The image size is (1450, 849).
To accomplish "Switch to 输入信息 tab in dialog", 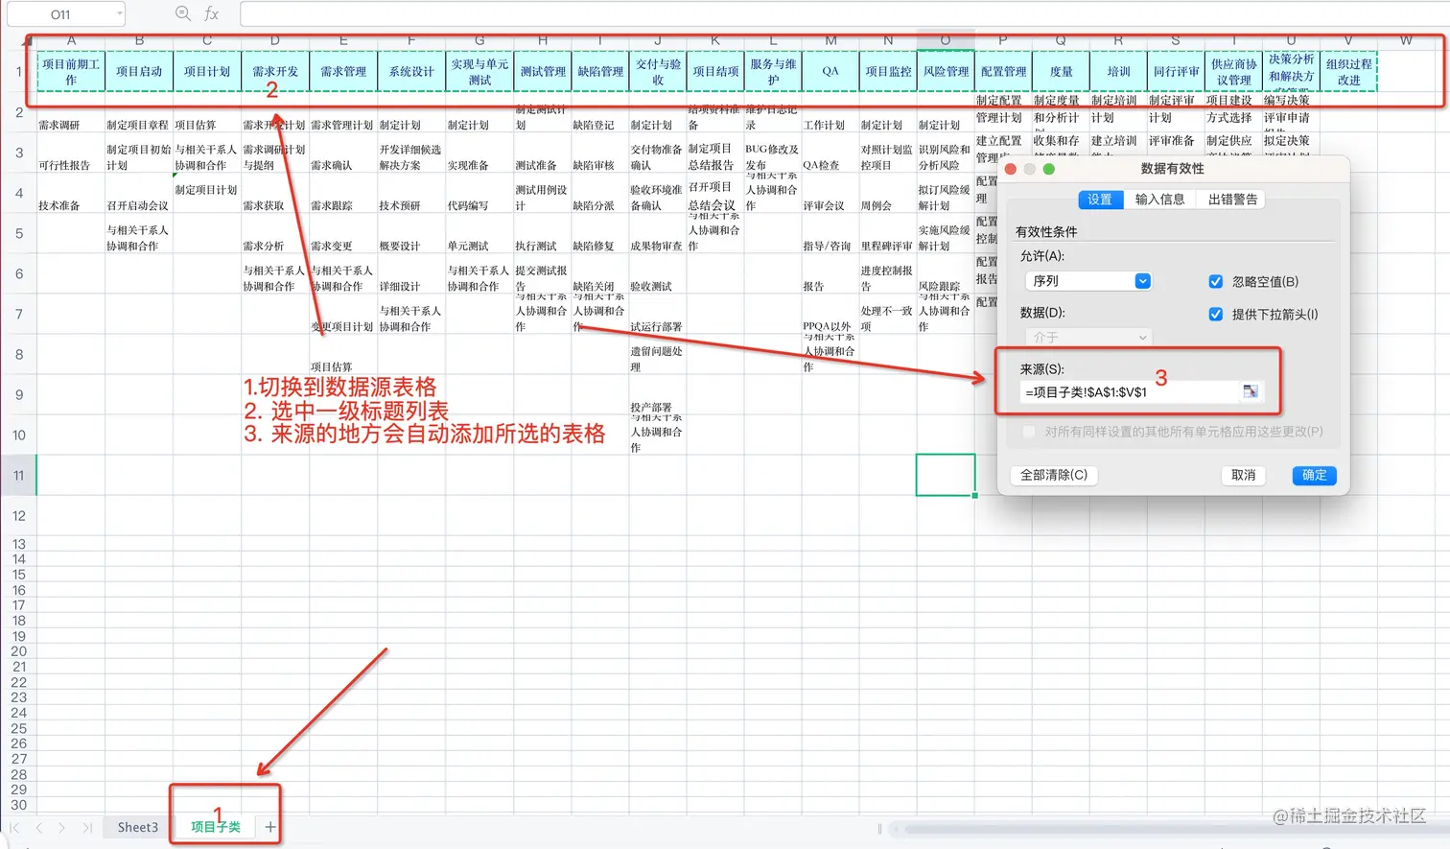I will (1159, 200).
